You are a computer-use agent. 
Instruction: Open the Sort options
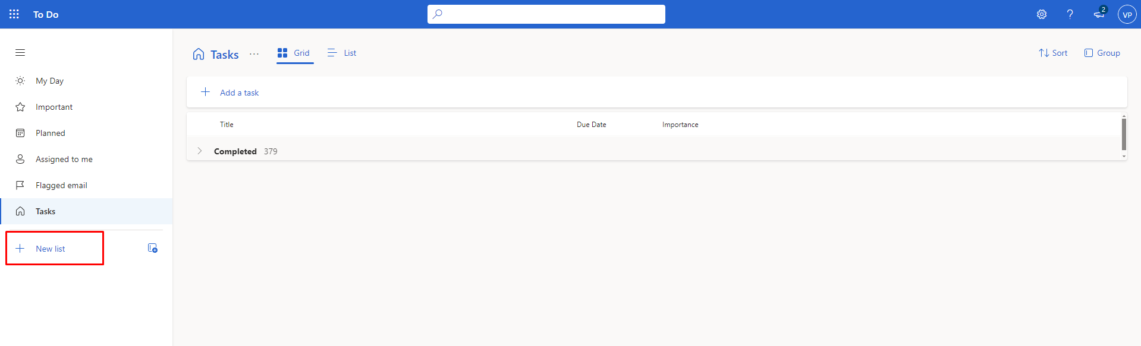(1053, 53)
